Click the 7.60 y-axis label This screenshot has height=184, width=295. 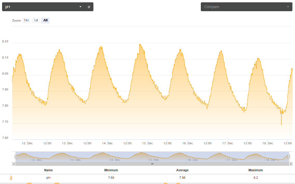5,138
